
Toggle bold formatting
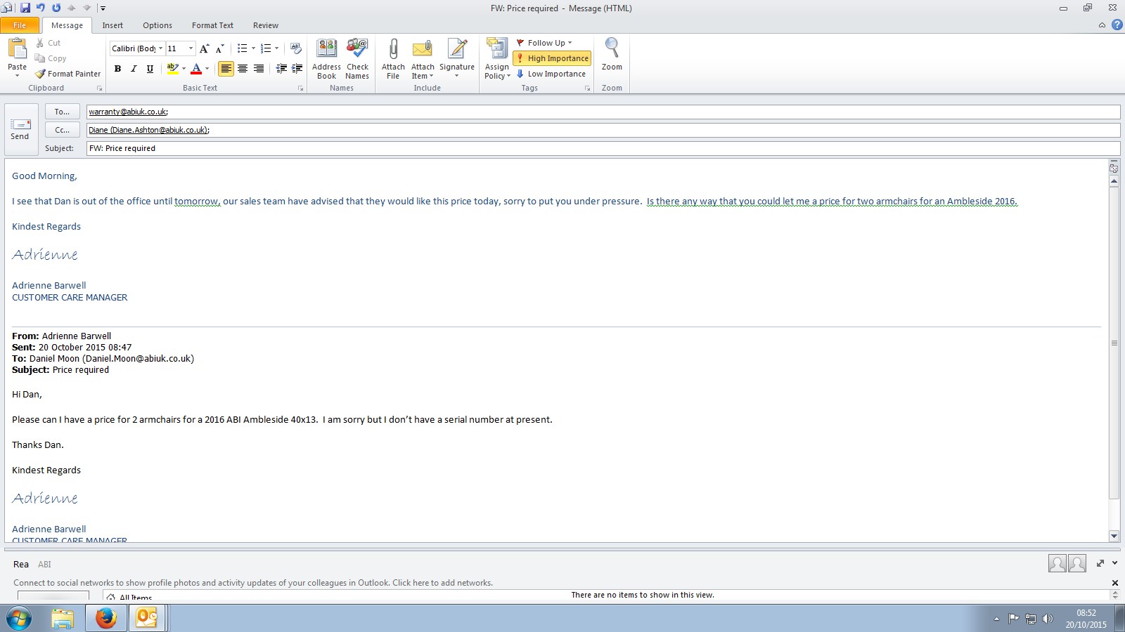pos(117,69)
